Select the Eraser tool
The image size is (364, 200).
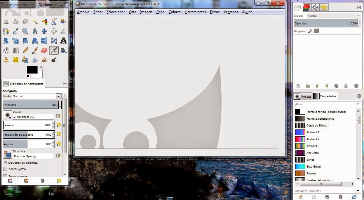click(44, 50)
